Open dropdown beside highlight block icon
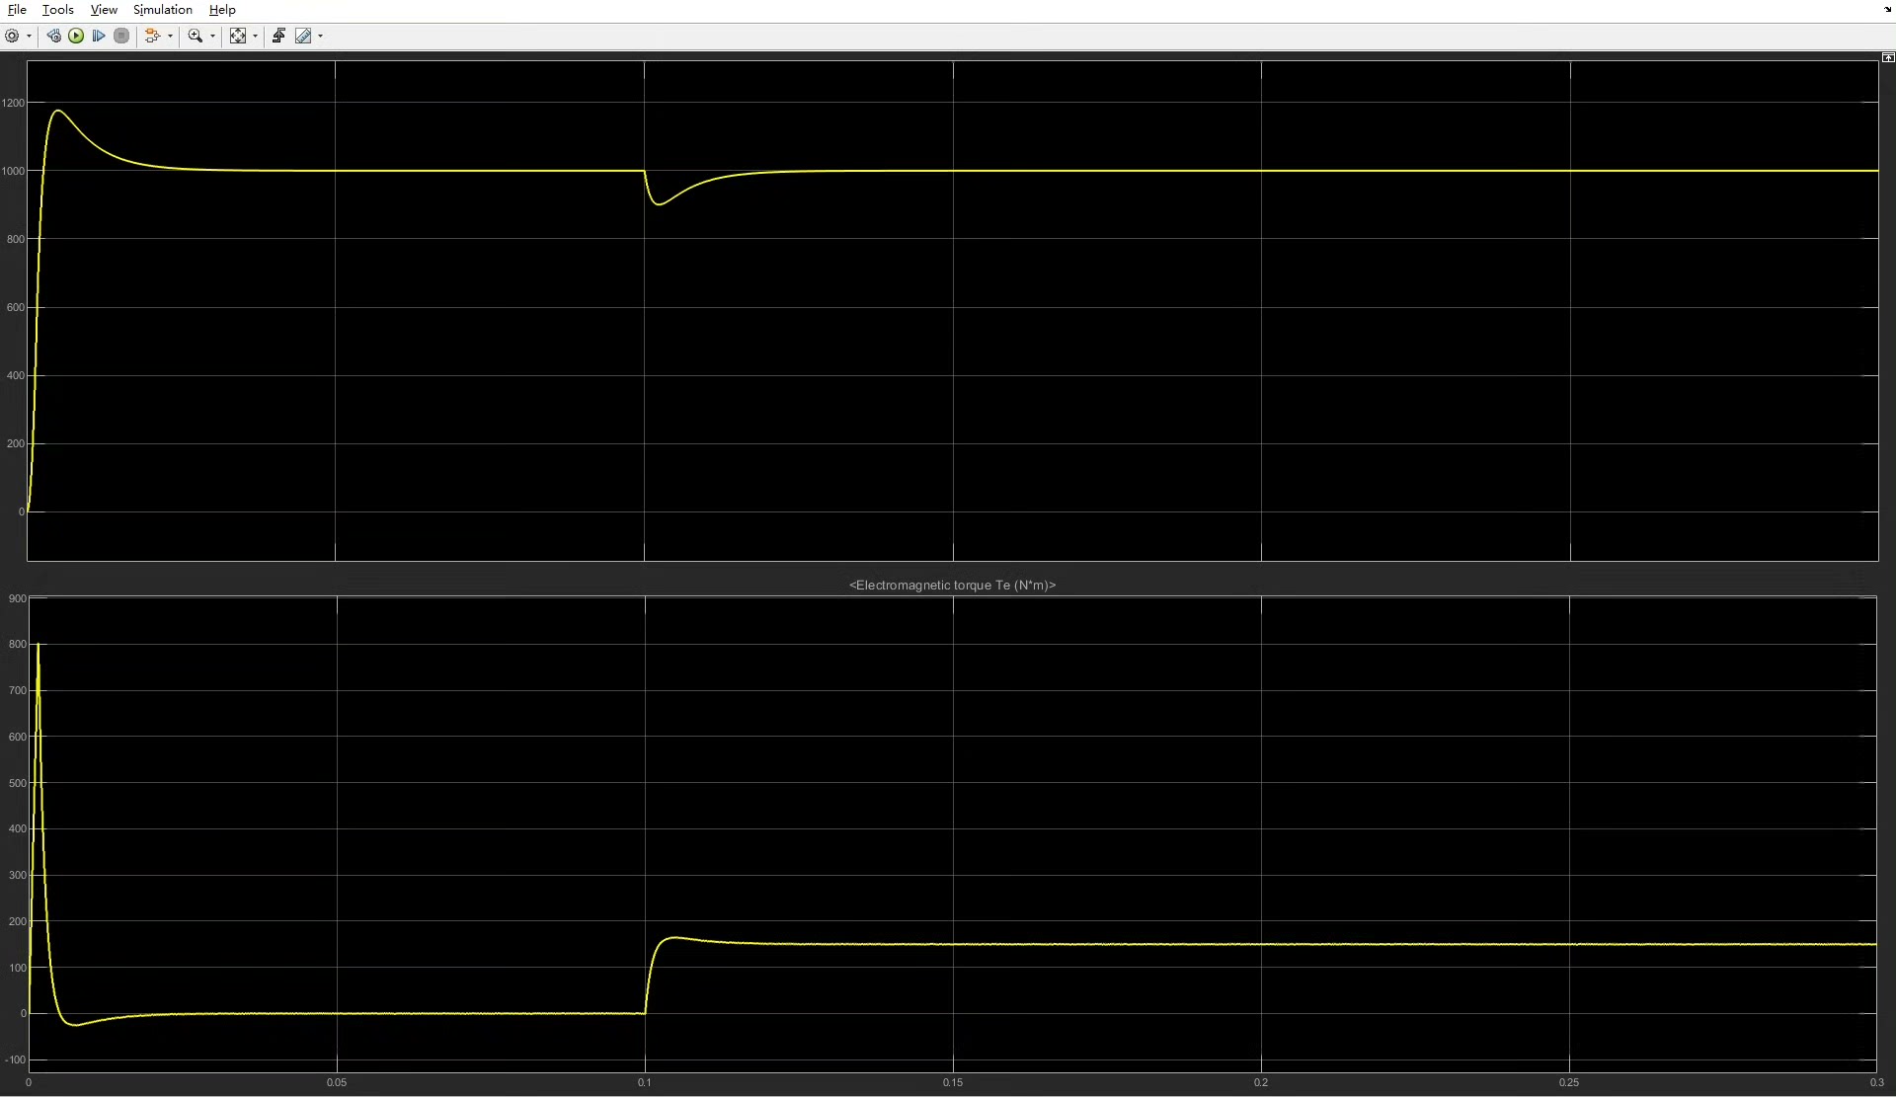 170,37
